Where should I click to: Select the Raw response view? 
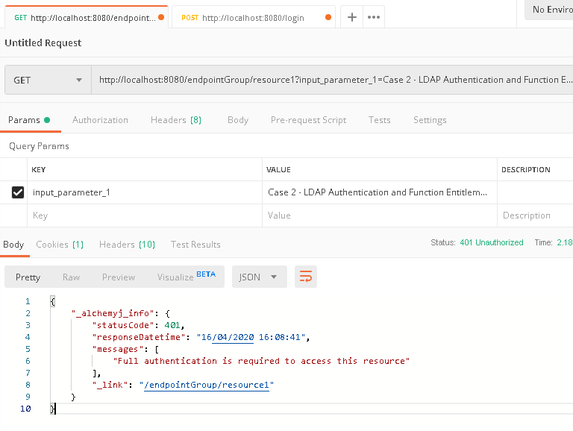pos(71,277)
